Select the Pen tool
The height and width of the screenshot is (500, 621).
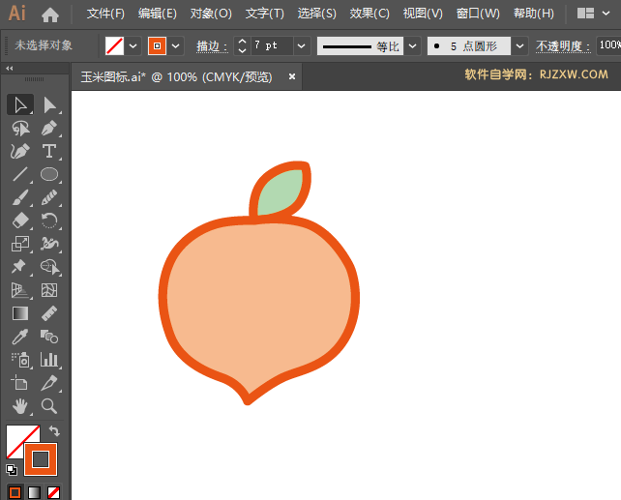point(49,128)
